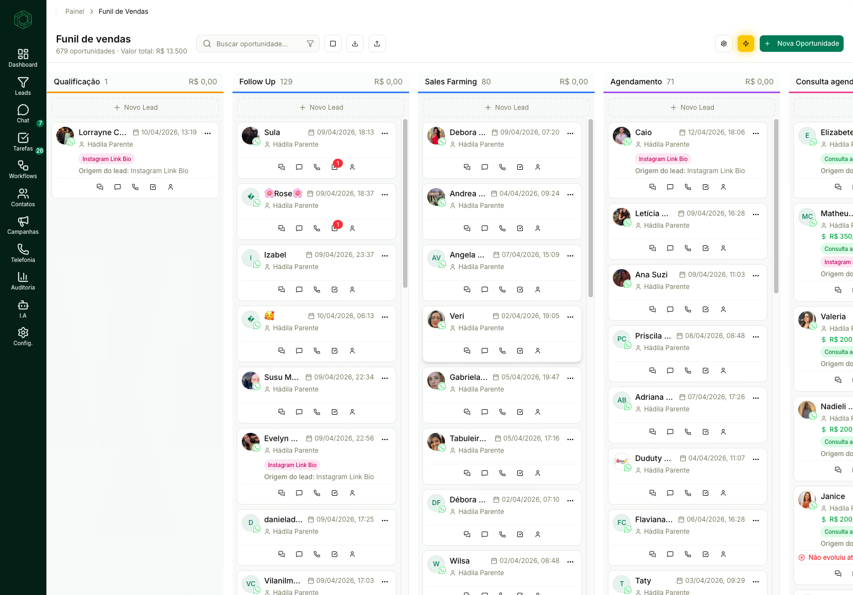Open Leads in the sidebar
Viewport: 853px width, 595px height.
pos(23,86)
